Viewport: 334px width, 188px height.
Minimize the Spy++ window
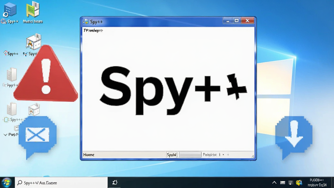pos(227,21)
